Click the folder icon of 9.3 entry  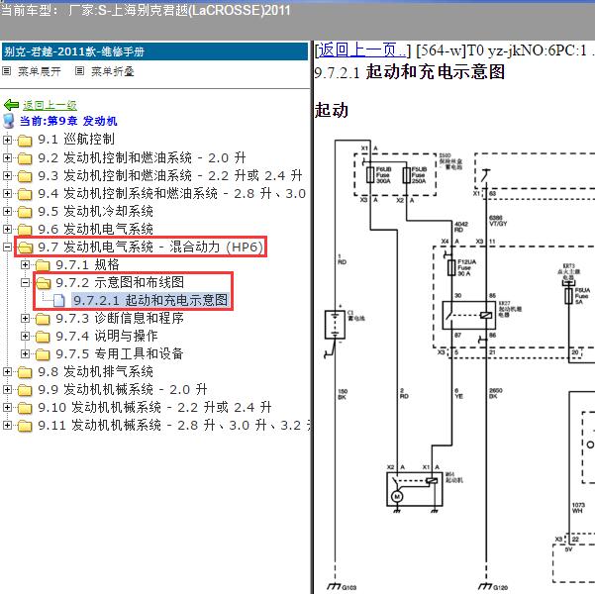(x=25, y=176)
